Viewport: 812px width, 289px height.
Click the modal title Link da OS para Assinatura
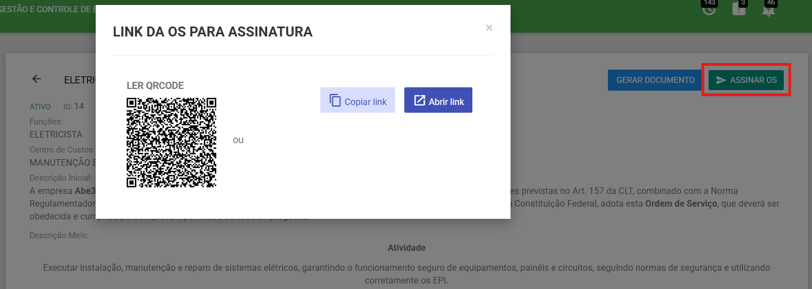click(x=213, y=31)
